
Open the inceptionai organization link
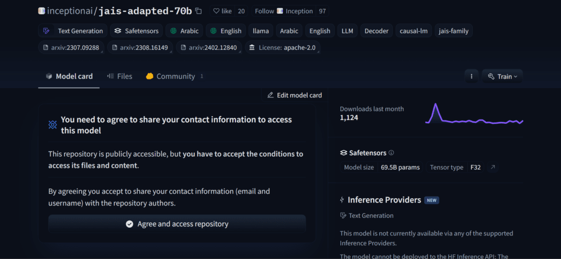pyautogui.click(x=70, y=11)
